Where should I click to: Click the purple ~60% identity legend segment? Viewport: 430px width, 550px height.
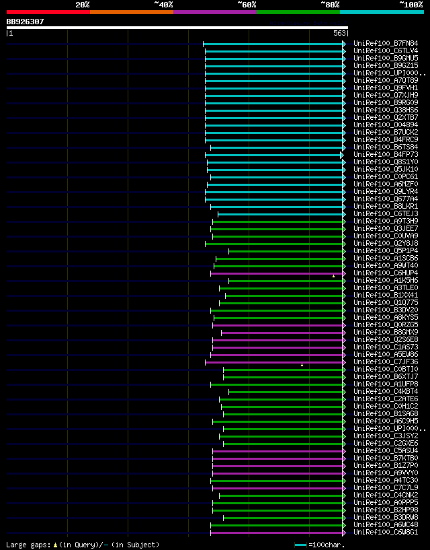click(x=215, y=12)
